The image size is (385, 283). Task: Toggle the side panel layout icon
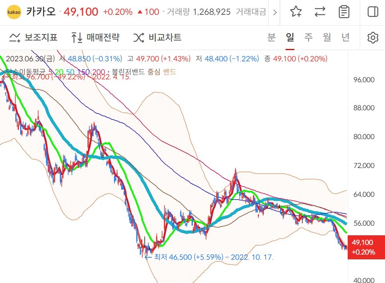click(373, 12)
